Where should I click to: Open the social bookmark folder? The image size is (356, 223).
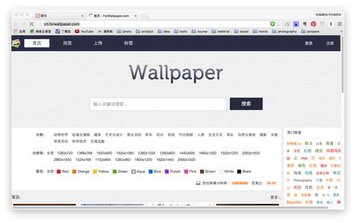[x=241, y=32]
